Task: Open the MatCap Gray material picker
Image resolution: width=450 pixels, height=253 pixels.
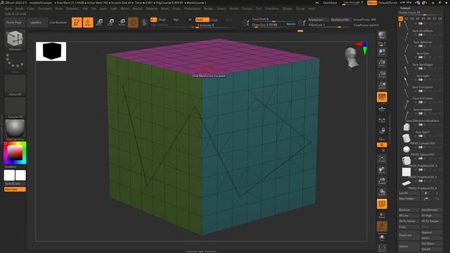Action: tap(15, 130)
